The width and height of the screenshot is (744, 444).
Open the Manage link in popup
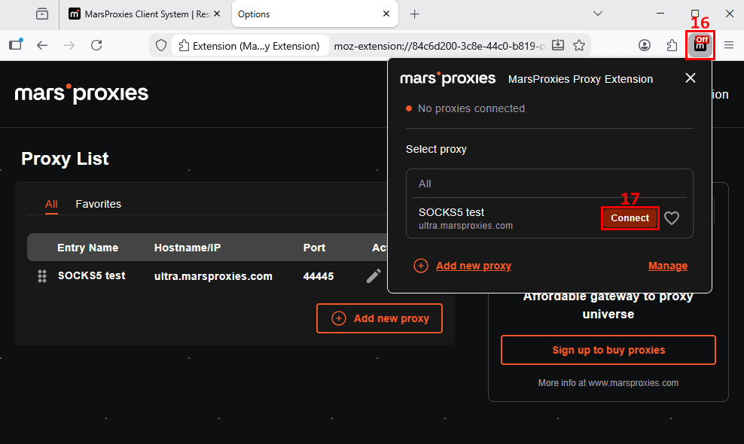click(668, 266)
